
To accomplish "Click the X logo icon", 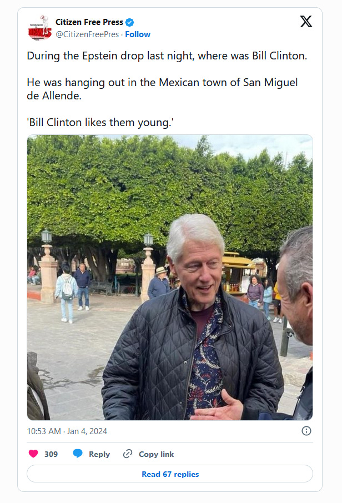I will [x=306, y=22].
